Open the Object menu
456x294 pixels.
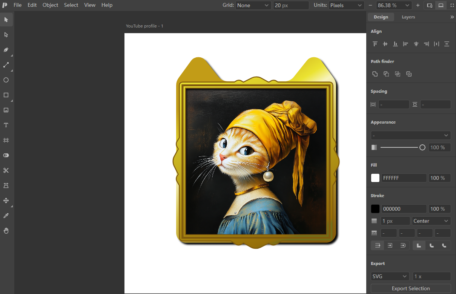click(x=50, y=5)
